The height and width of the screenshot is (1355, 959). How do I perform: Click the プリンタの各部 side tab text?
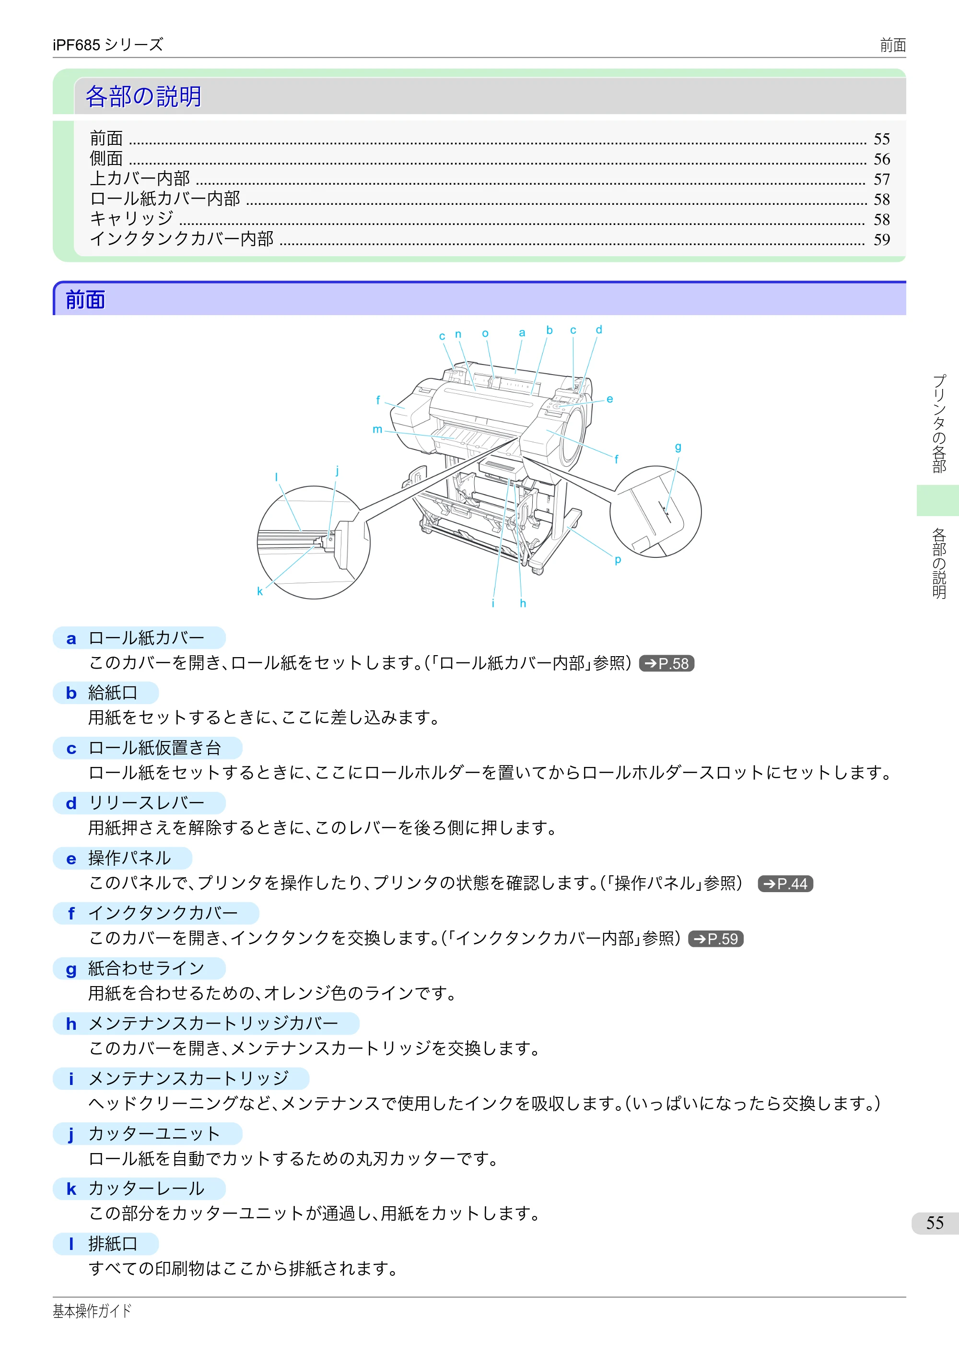(x=939, y=423)
